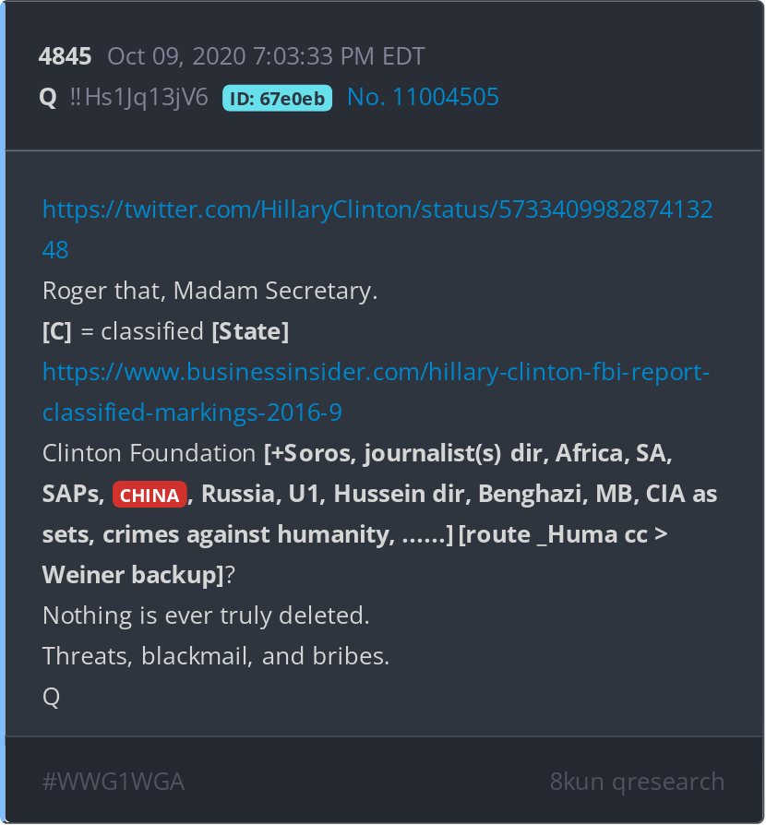Click the tripcode !!Hs1Jq13jV6
Viewport: 766px width, 825px height.
click(138, 97)
